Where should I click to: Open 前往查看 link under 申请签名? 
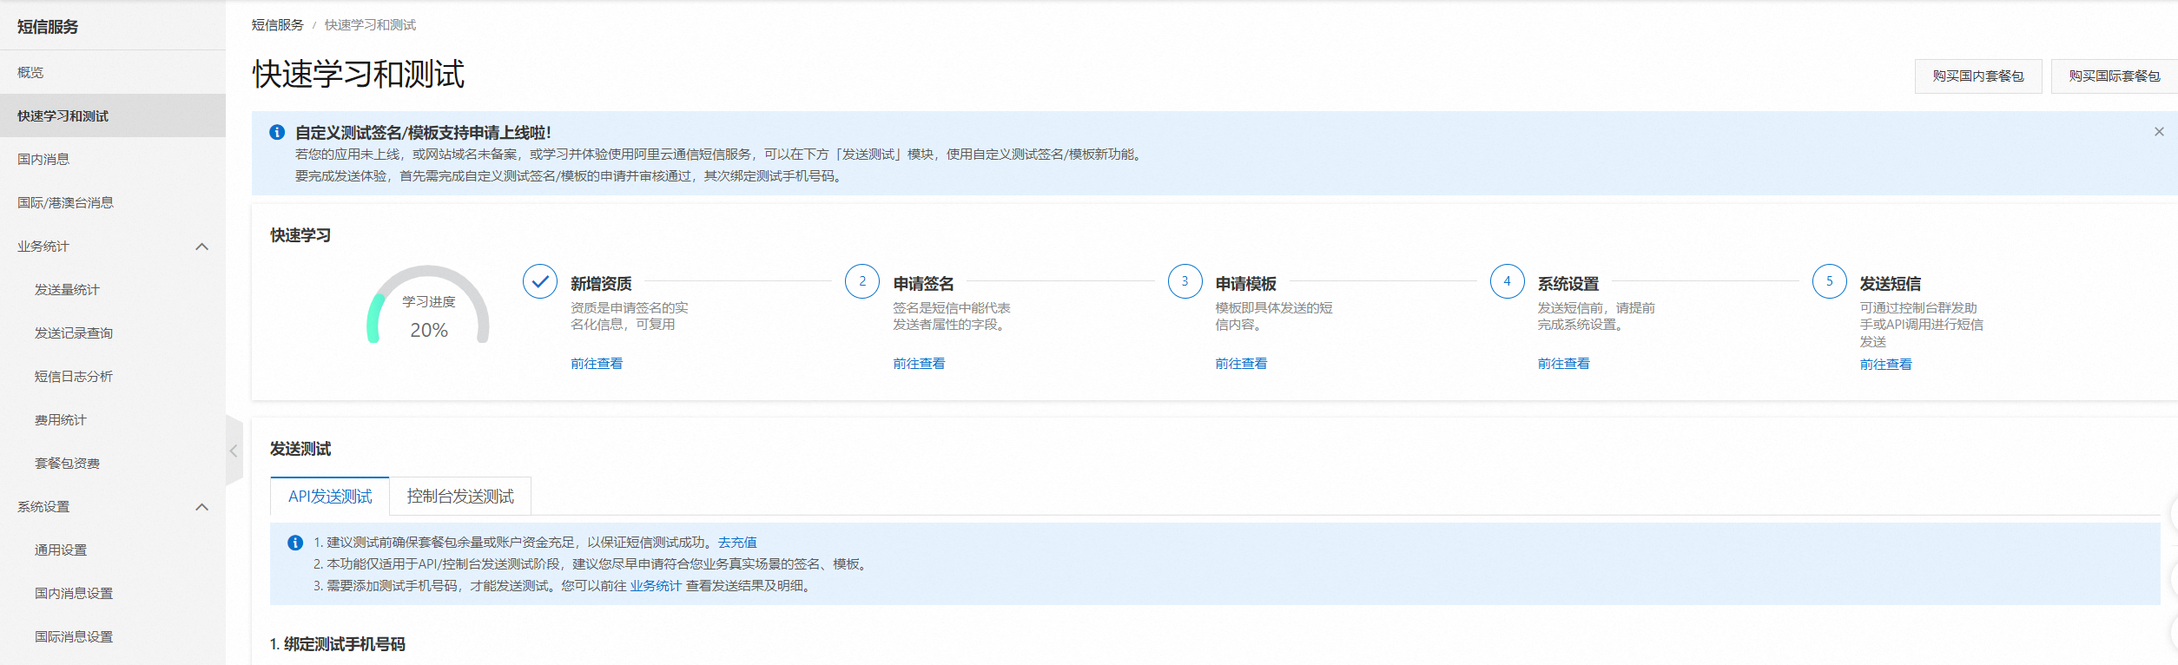pyautogui.click(x=919, y=364)
